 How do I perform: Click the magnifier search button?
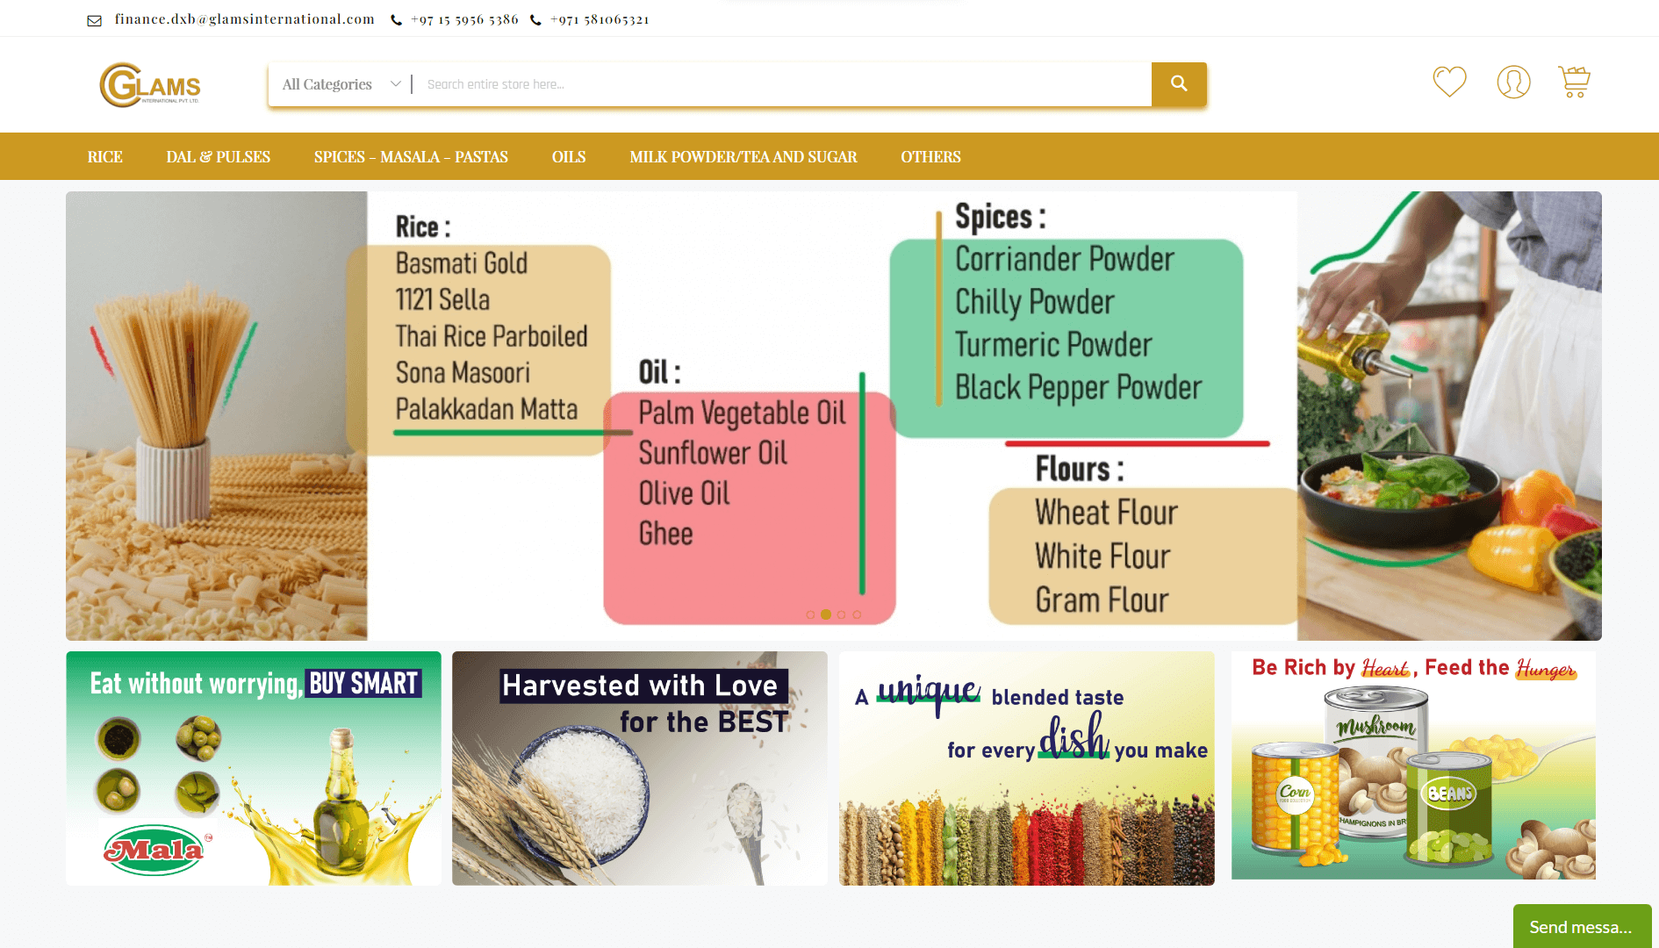tap(1178, 84)
